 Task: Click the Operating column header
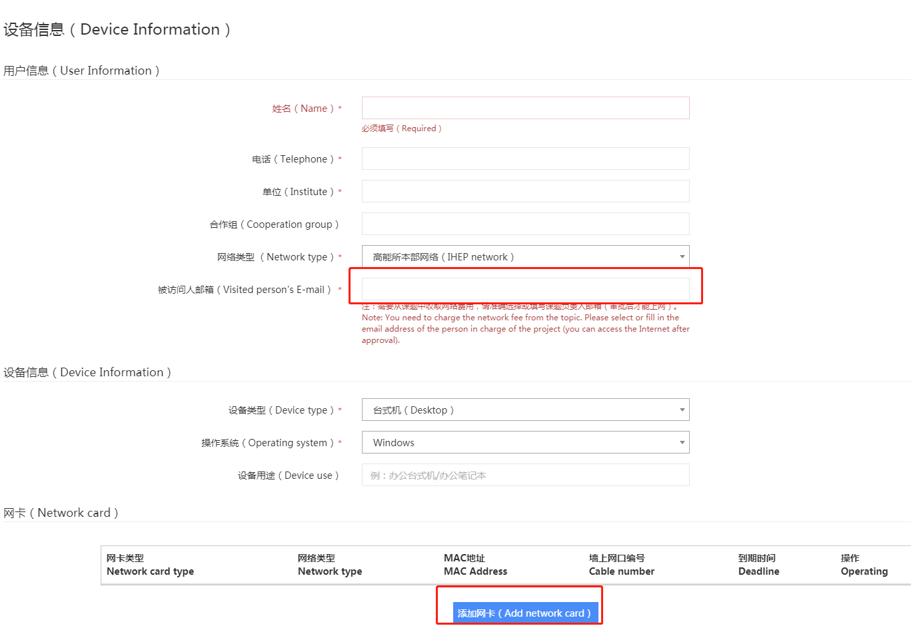click(864, 565)
